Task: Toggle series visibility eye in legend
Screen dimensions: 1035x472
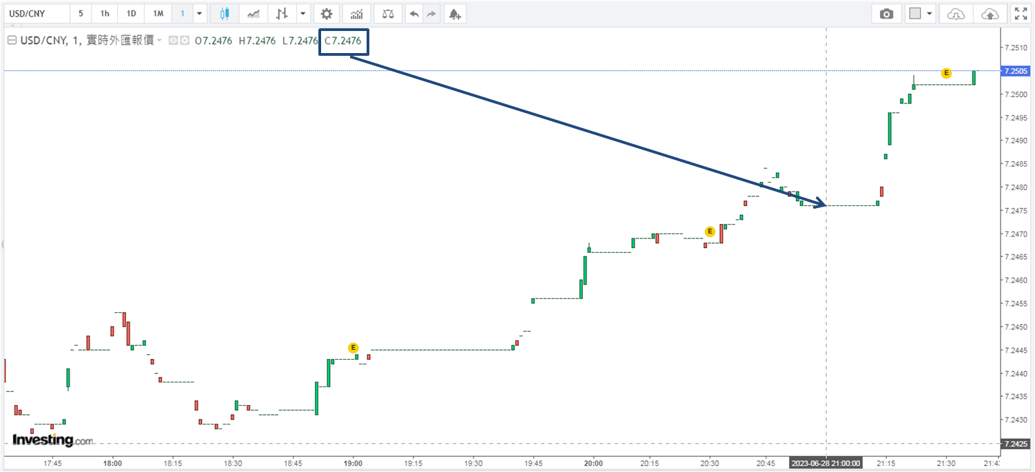Action: 174,41
